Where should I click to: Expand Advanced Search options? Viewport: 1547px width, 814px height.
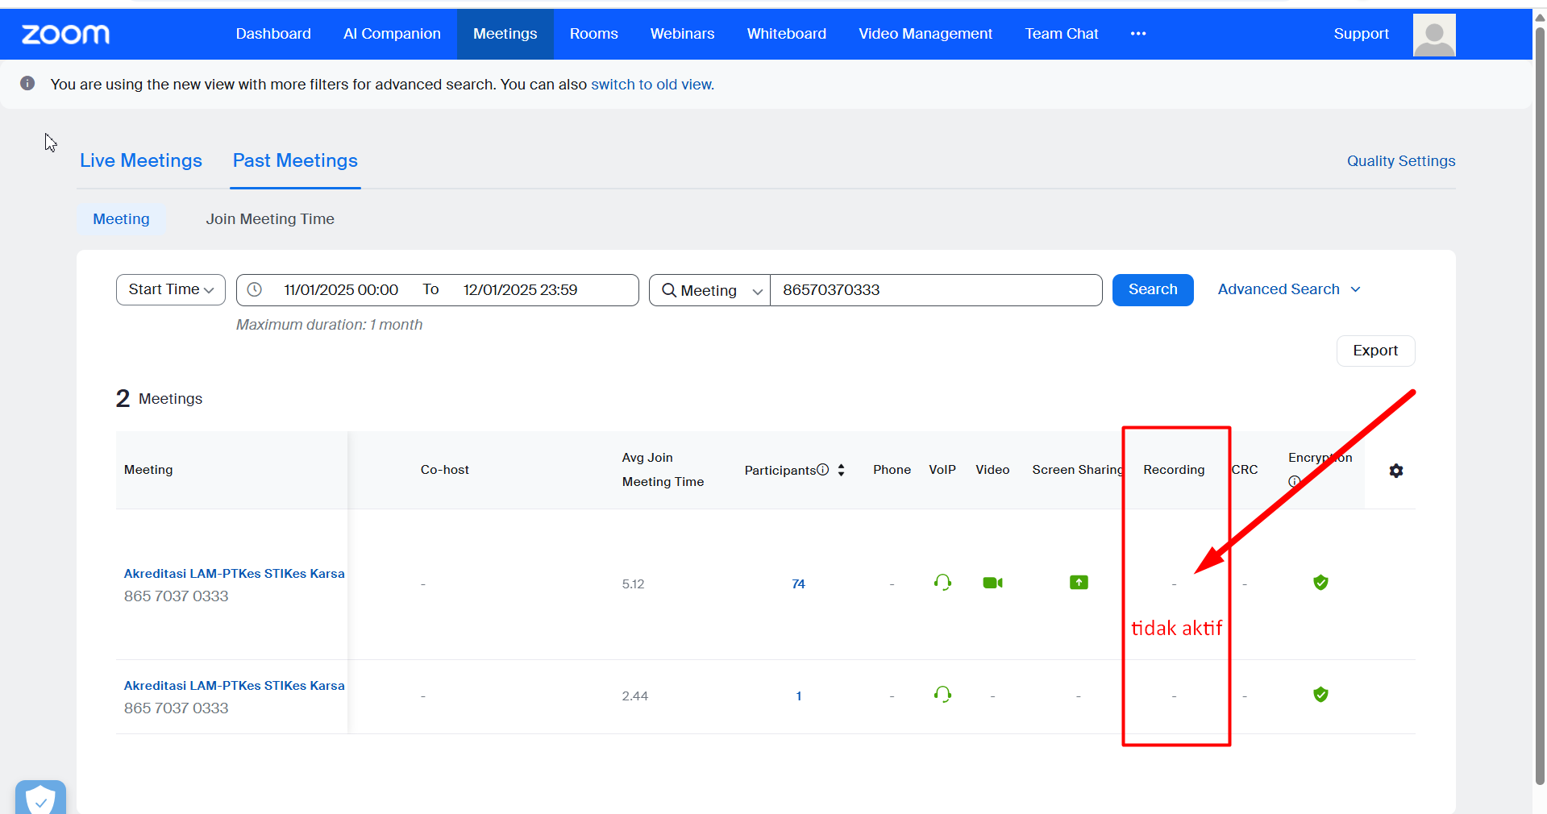(1289, 289)
